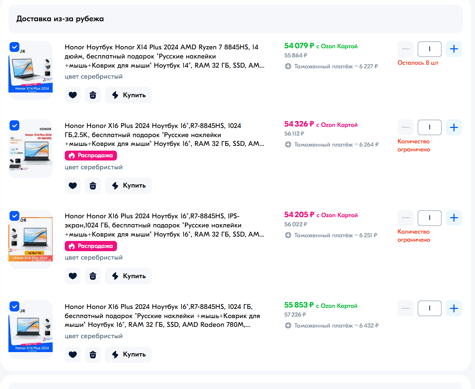475x389 pixels.
Task: Add Honor X14 Plus laptop to favorites
Action: click(73, 95)
